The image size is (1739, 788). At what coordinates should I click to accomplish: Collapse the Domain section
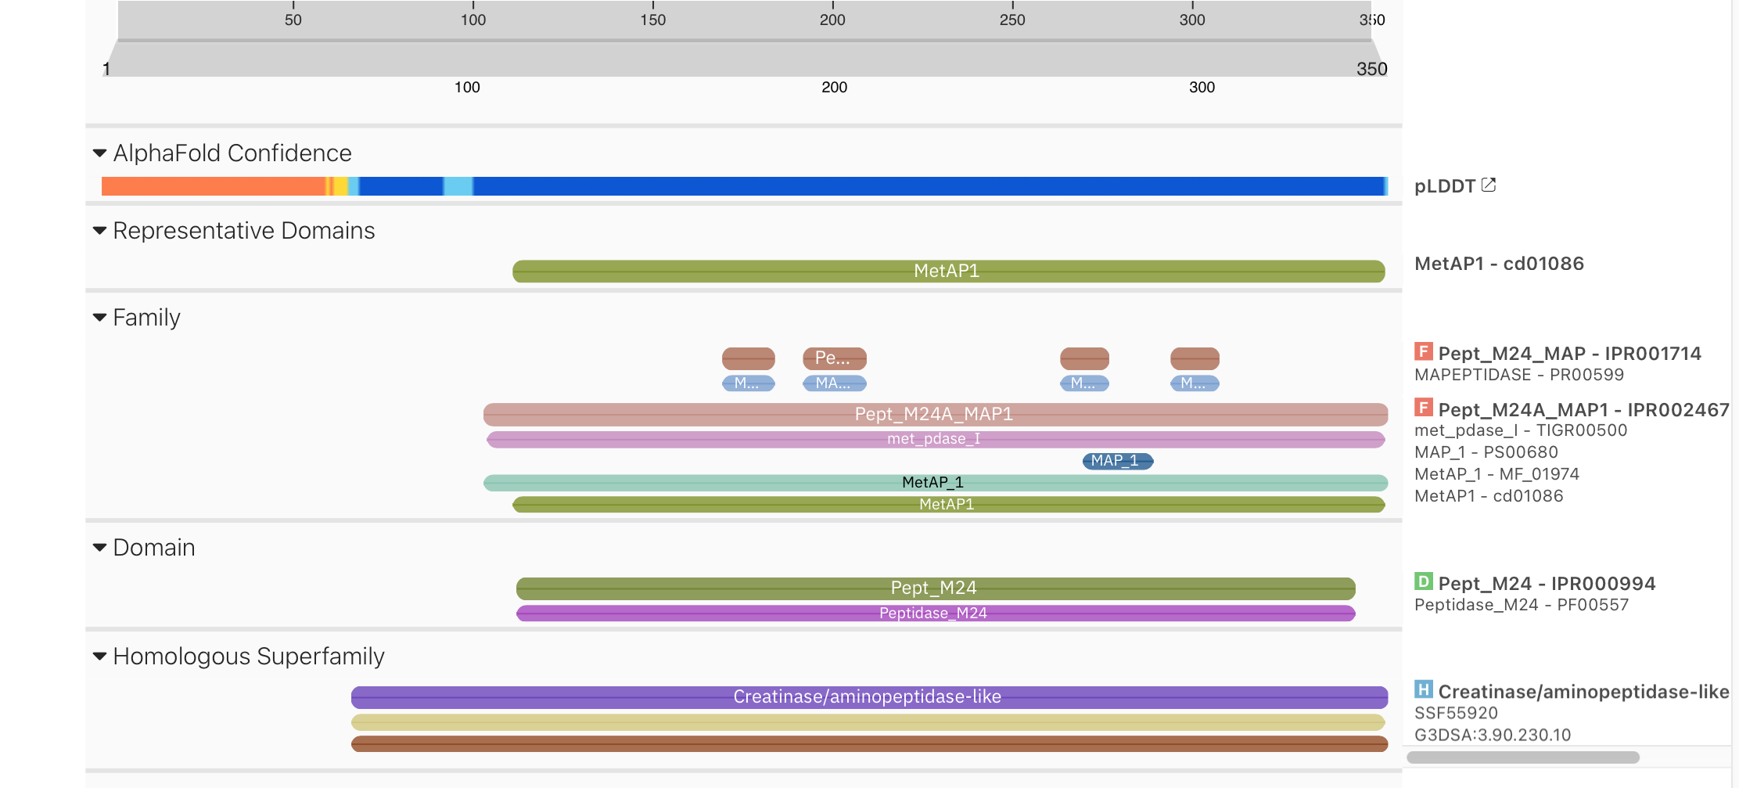coord(99,548)
